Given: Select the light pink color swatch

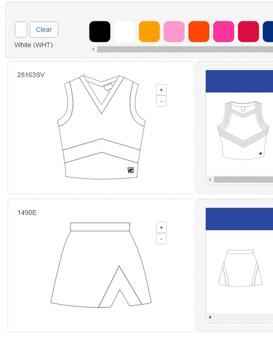Looking at the screenshot, I should click(174, 32).
